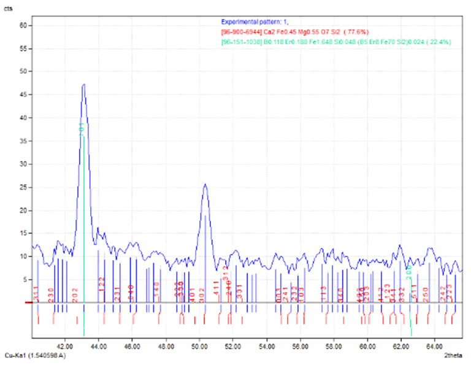Click the red 511 hkl label
This screenshot has width=471, height=365.
[x=414, y=291]
